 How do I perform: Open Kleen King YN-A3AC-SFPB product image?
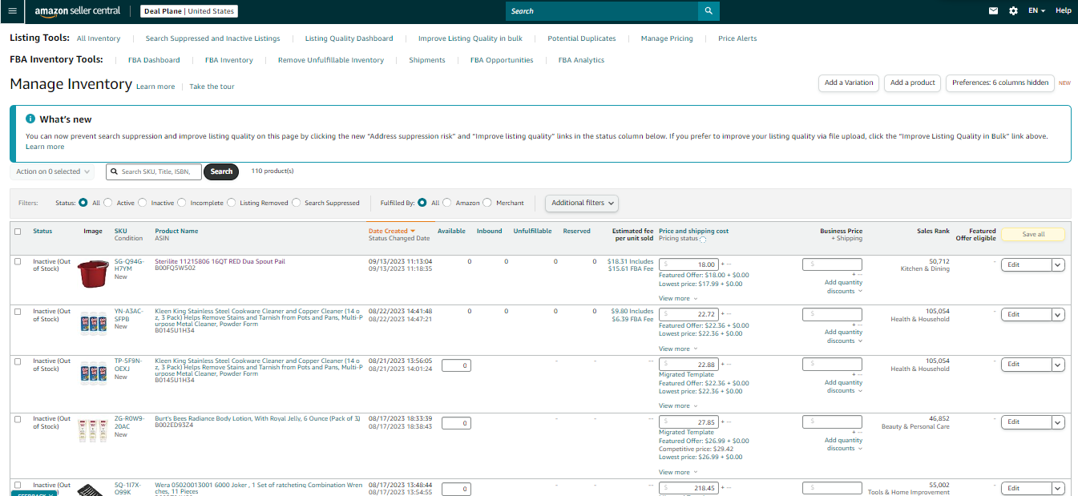(x=93, y=323)
